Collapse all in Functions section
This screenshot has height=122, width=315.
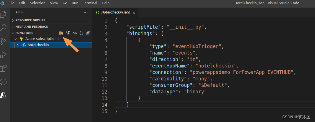(88, 33)
